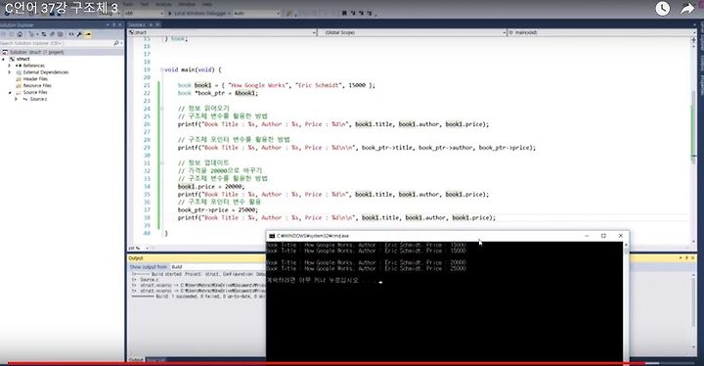Click in the Search Solution Explorer field
704x366 pixels.
(56, 43)
